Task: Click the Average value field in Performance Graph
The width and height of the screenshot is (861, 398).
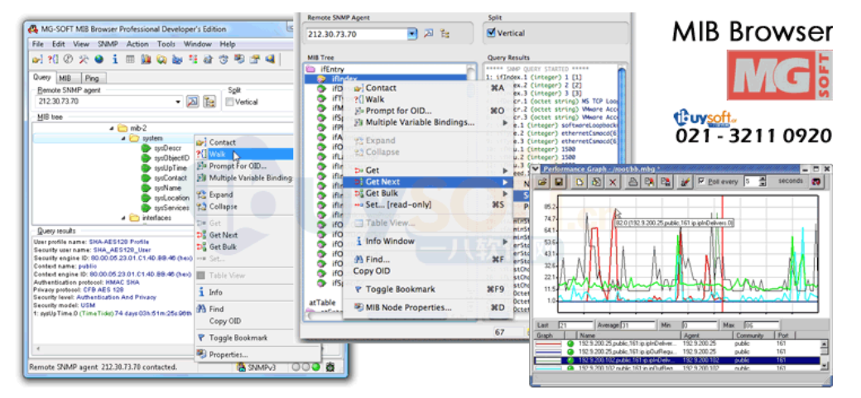Action: coord(639,325)
